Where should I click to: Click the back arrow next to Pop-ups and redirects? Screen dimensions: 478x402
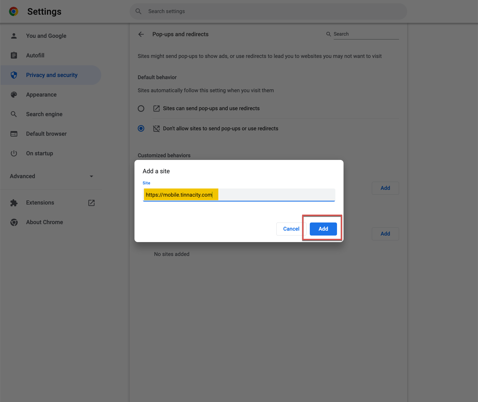pos(141,34)
